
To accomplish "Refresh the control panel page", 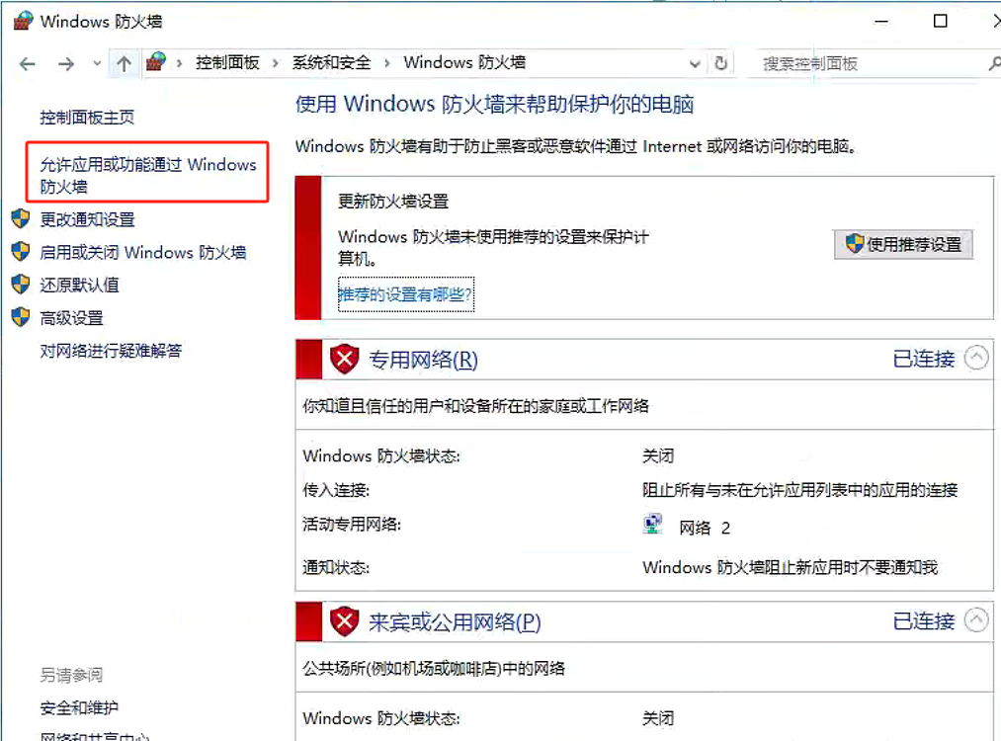I will pyautogui.click(x=720, y=63).
